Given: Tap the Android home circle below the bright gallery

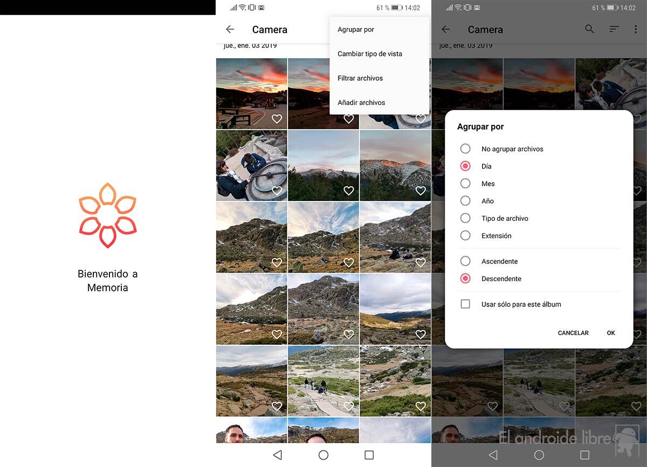Looking at the screenshot, I should [323, 455].
